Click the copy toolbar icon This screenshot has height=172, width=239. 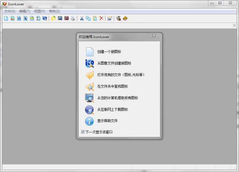88,18
